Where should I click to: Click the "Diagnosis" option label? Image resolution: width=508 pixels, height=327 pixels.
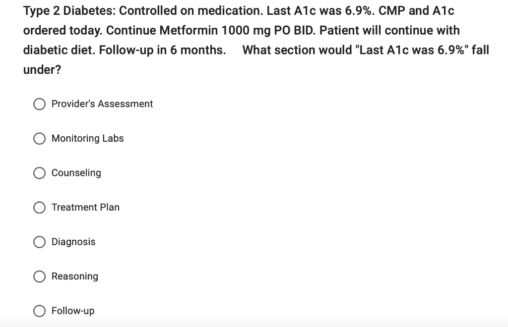click(73, 242)
